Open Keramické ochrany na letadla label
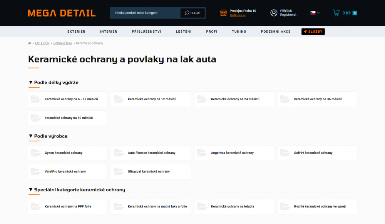The image size is (385, 224). pyautogui.click(x=233, y=207)
